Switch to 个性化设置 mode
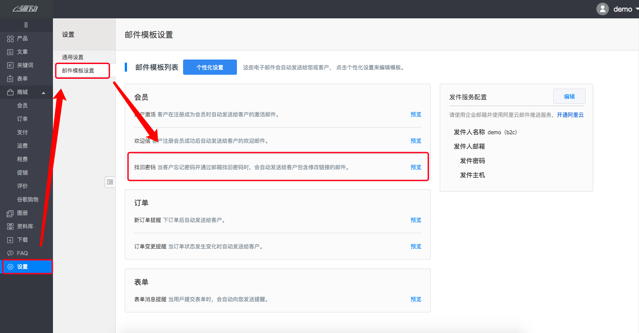The width and height of the screenshot is (639, 333). [210, 67]
